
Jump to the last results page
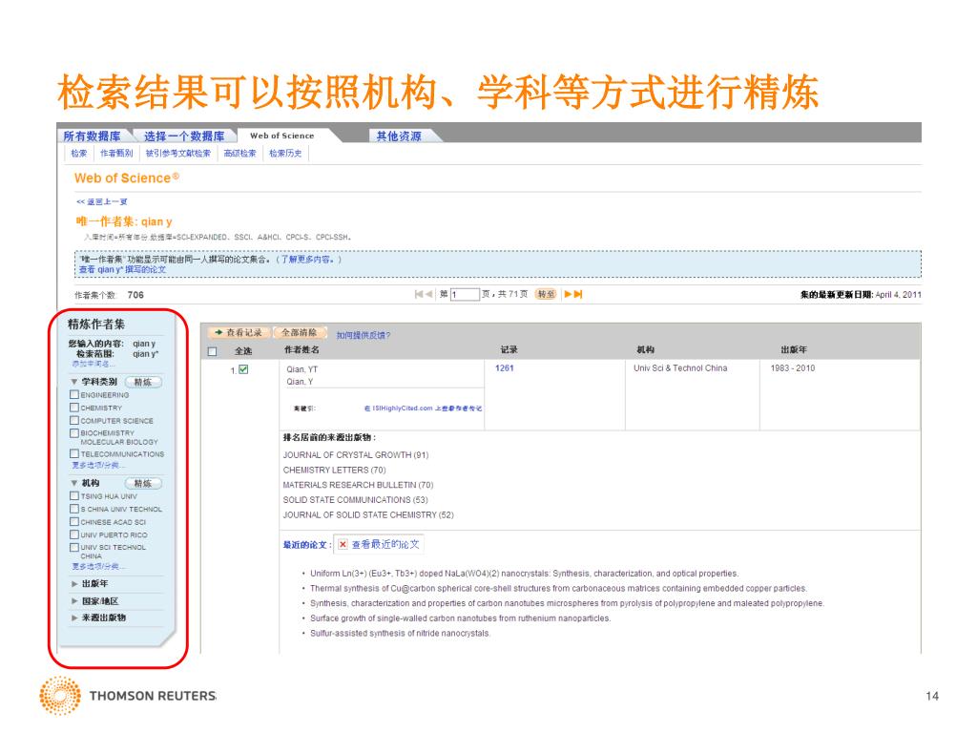[x=578, y=294]
